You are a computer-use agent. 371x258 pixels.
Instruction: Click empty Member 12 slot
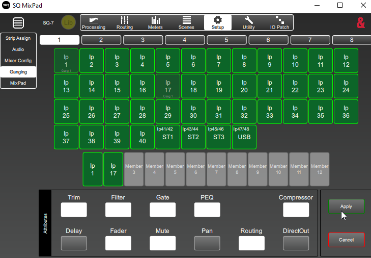[320, 169]
